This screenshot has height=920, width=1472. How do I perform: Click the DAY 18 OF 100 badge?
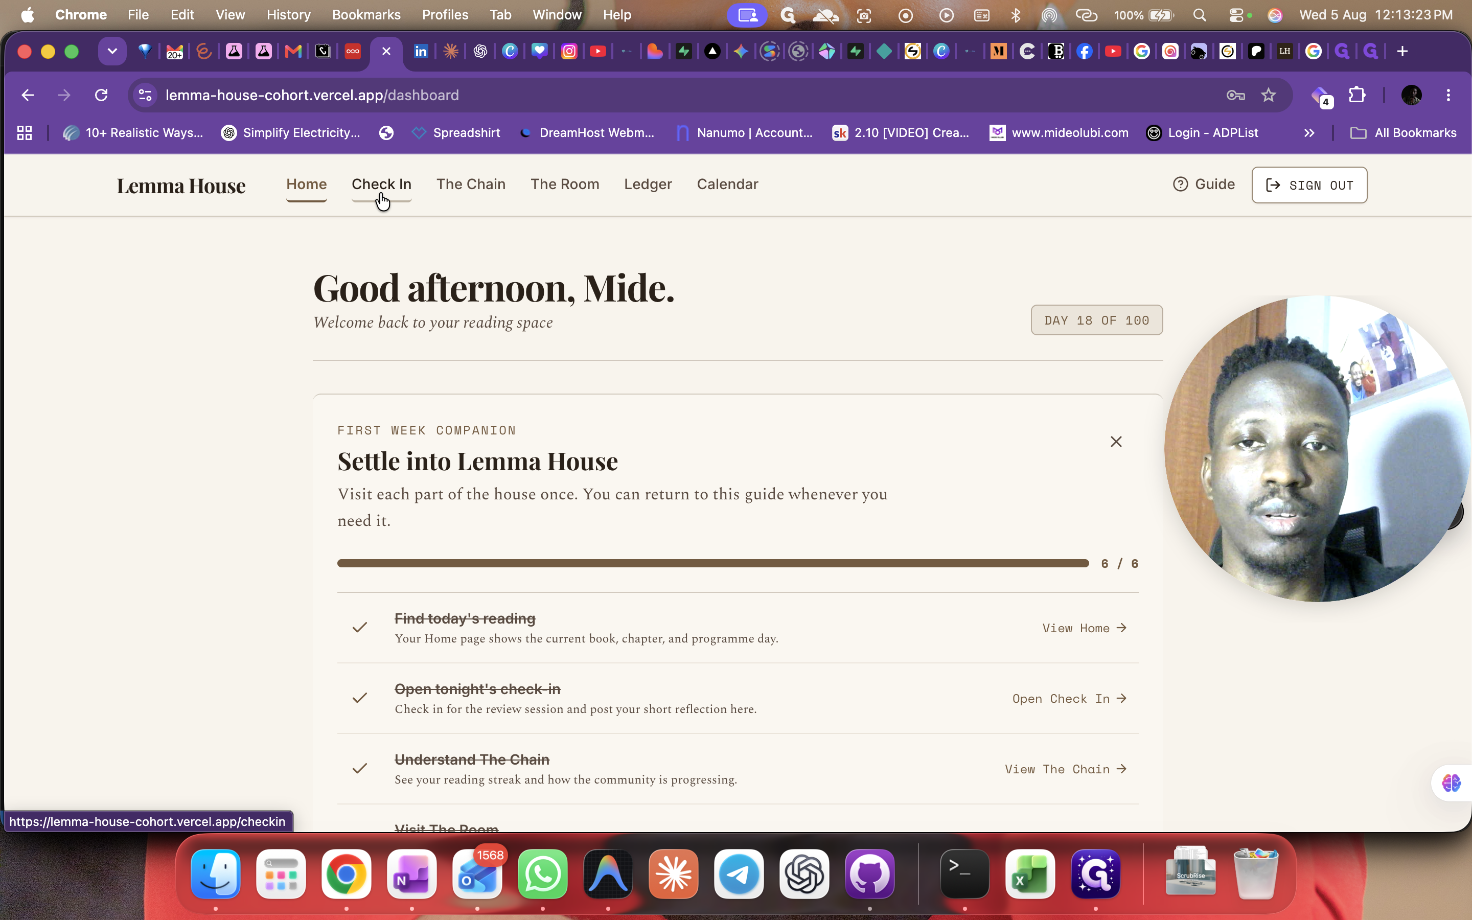(x=1097, y=320)
